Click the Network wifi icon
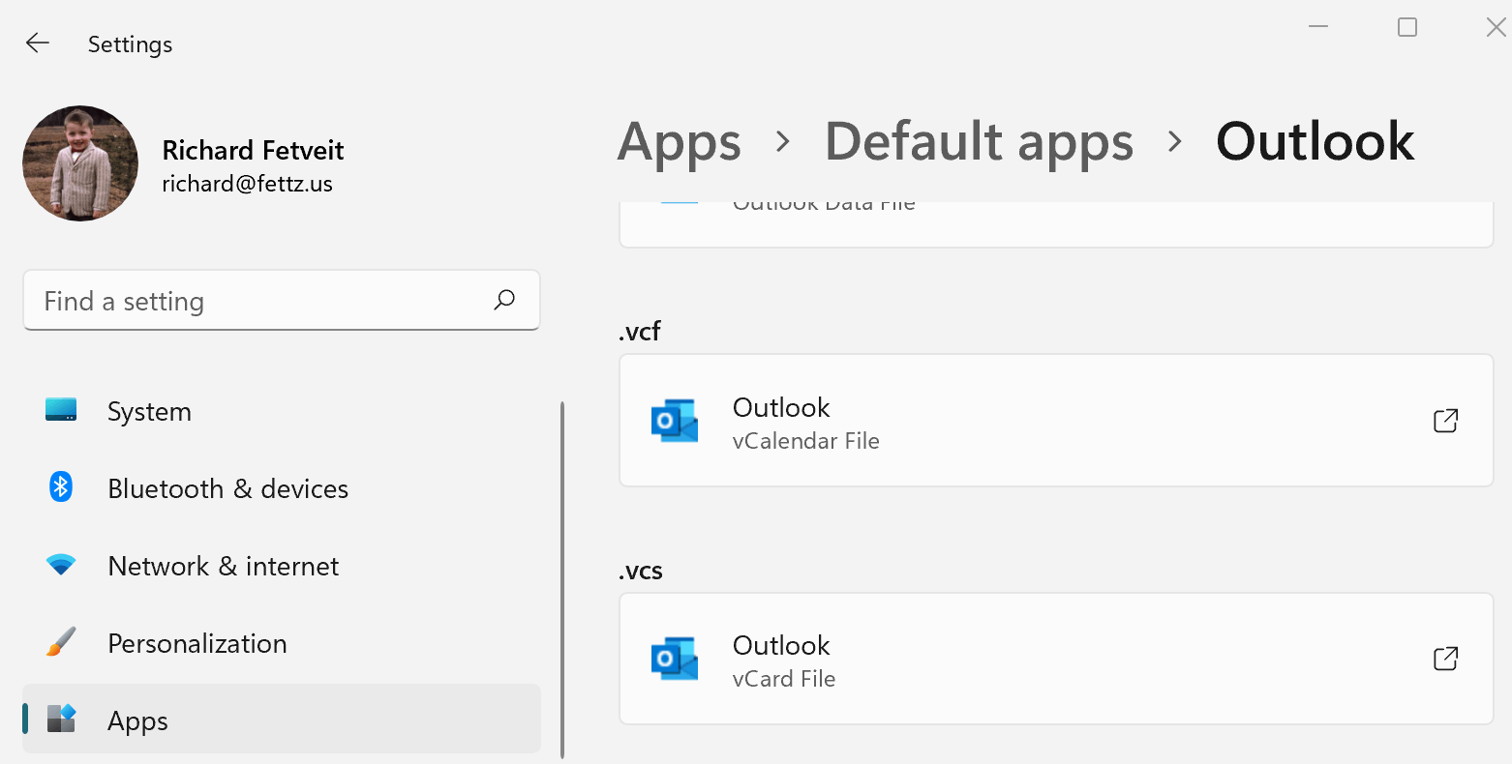1512x764 pixels. [61, 565]
